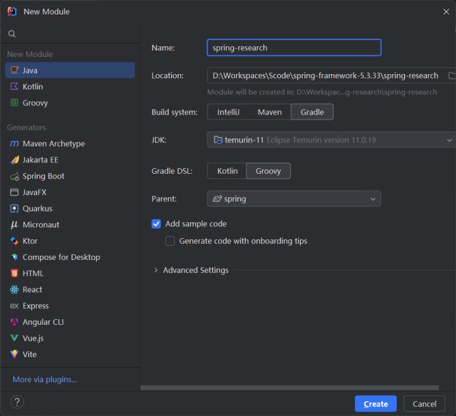Open More via plugins link
The width and height of the screenshot is (456, 416).
click(x=45, y=380)
